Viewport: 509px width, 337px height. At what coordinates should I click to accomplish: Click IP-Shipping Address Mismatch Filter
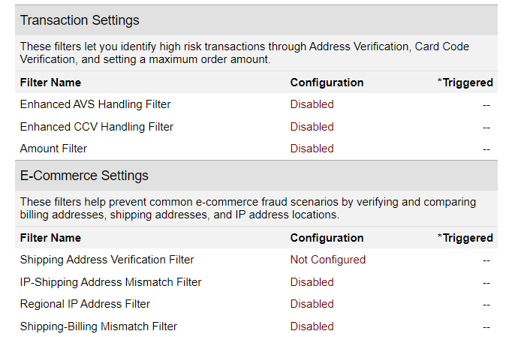click(110, 282)
